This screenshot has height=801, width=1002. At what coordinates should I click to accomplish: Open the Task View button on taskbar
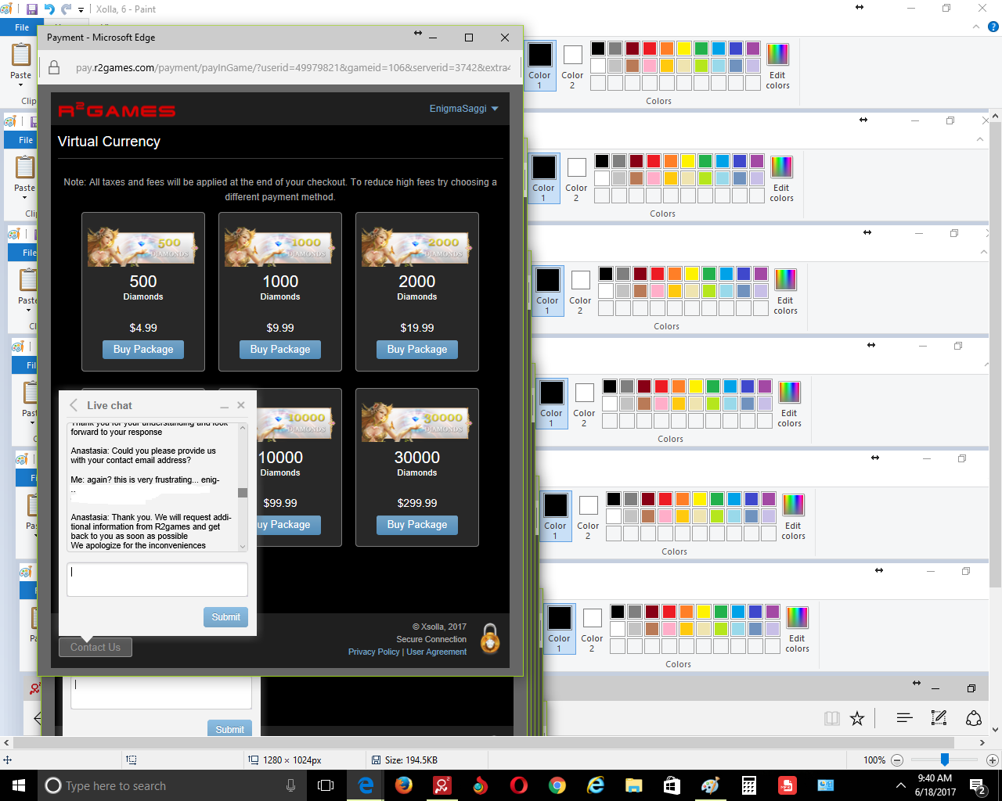(326, 785)
